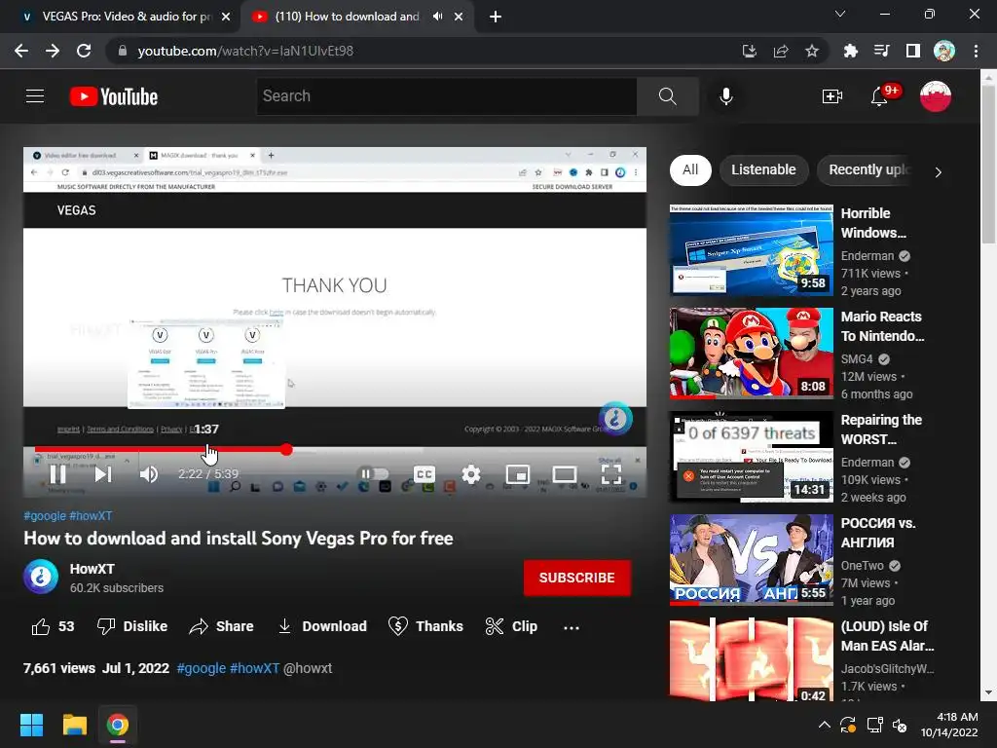Open Windows Start menu
Viewport: 997px width, 748px height.
(x=31, y=725)
